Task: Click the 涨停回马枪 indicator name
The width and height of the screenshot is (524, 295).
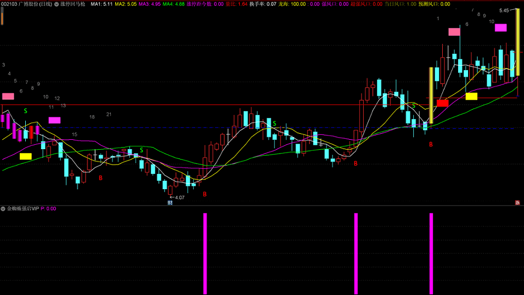Action: pyautogui.click(x=73, y=4)
